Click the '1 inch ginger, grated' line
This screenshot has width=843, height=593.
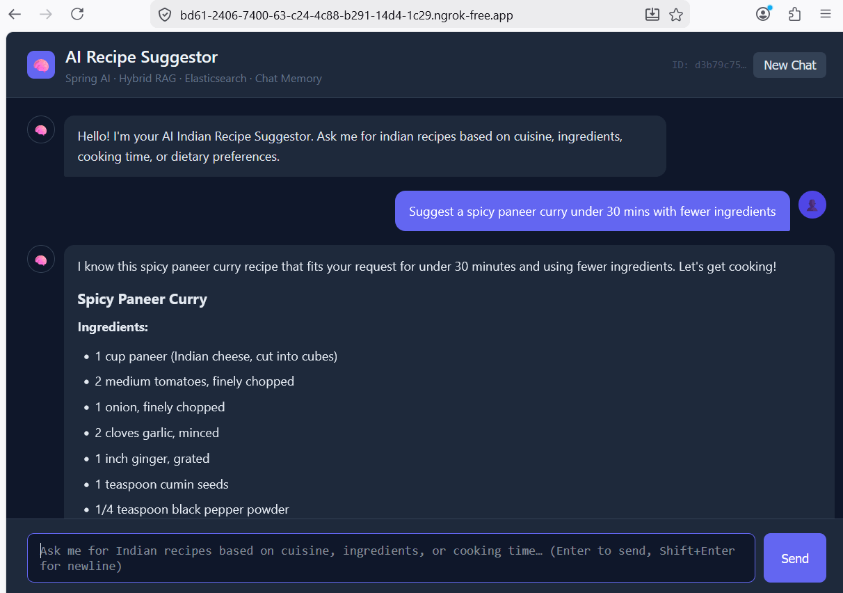(x=152, y=459)
